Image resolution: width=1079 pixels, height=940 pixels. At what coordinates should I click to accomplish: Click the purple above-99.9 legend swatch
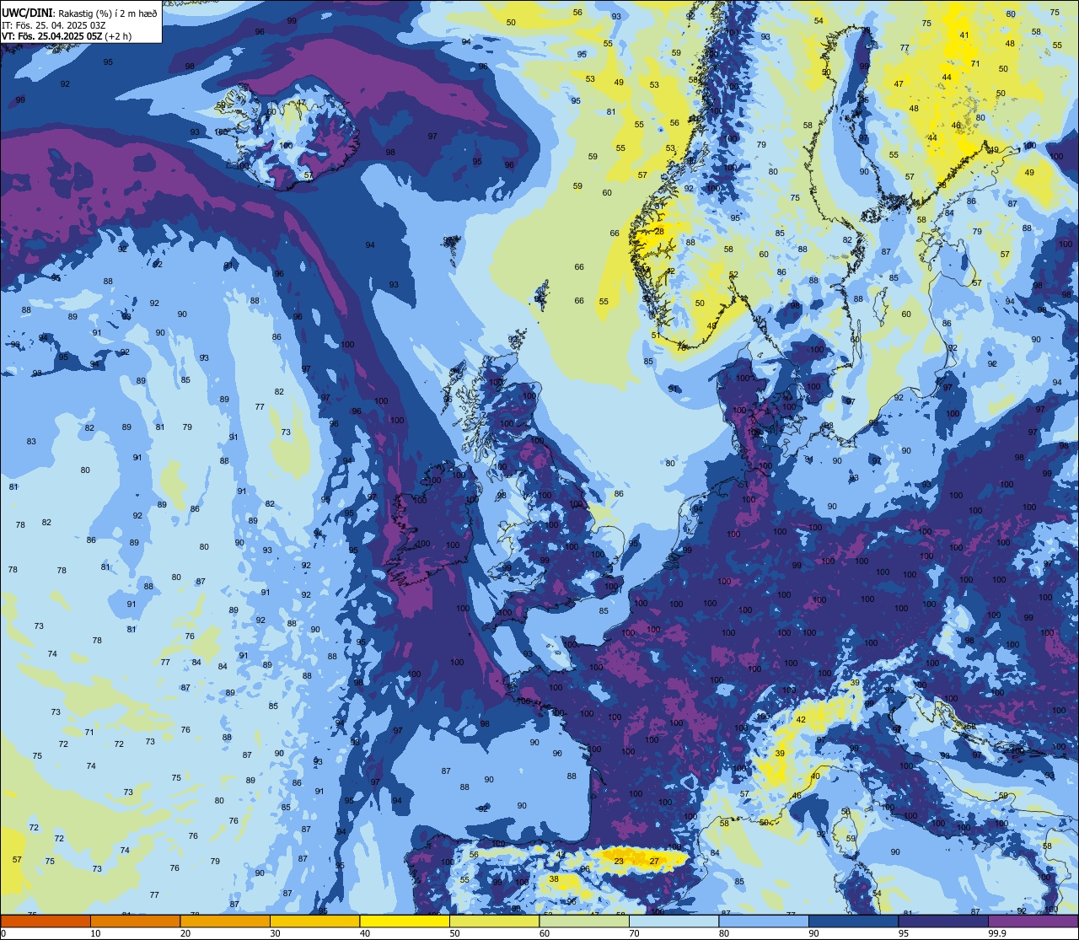pos(1033,921)
